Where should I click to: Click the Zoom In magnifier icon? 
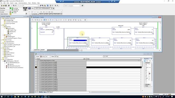pos(56,5)
